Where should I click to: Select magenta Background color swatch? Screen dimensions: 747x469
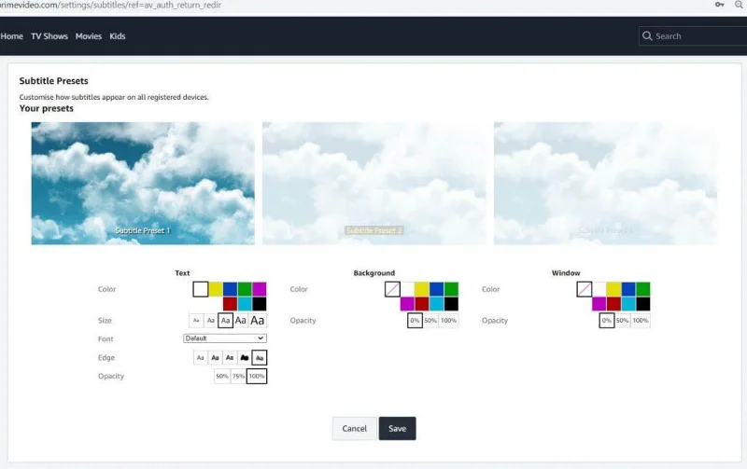click(x=407, y=303)
